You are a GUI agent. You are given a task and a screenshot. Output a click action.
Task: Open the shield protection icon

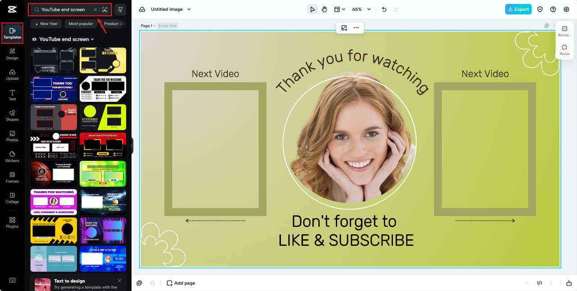tap(540, 9)
